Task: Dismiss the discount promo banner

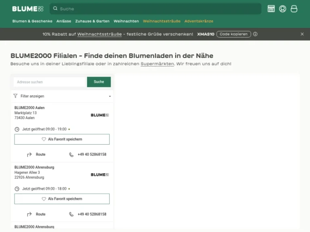Action: pyautogui.click(x=302, y=34)
